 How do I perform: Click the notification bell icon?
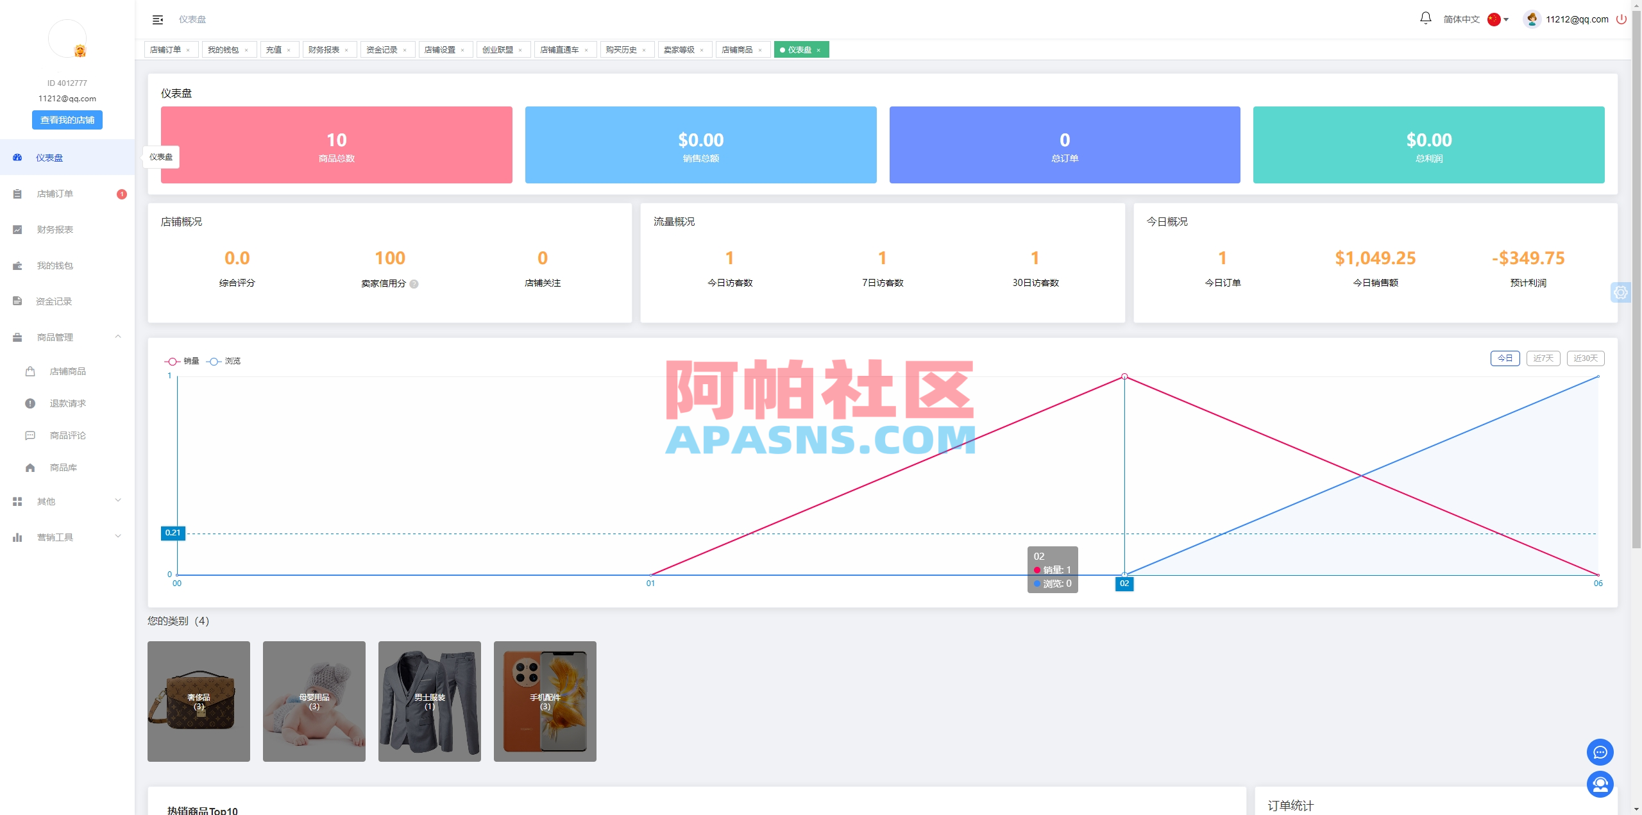pos(1425,19)
